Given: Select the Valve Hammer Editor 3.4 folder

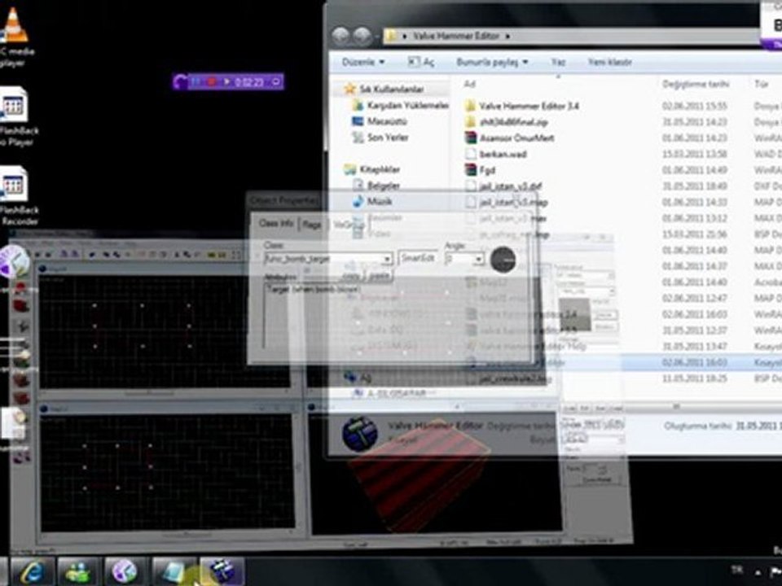Looking at the screenshot, I should (521, 106).
